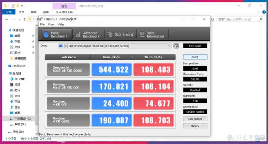Open the 应用程序工具 tab in Explorer

tap(64, 12)
